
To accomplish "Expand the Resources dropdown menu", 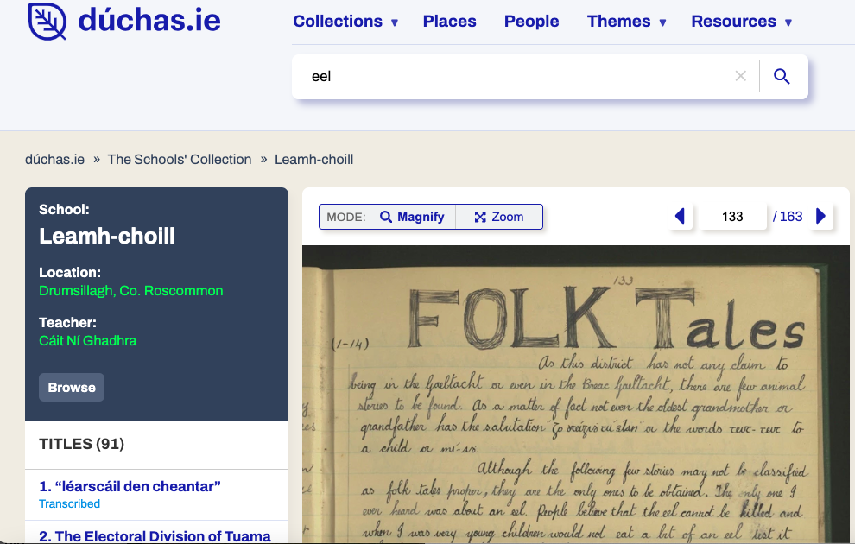I will [741, 22].
